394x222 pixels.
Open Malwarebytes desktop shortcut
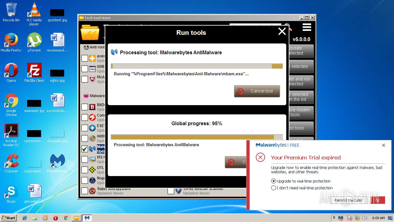pyautogui.click(x=57, y=163)
